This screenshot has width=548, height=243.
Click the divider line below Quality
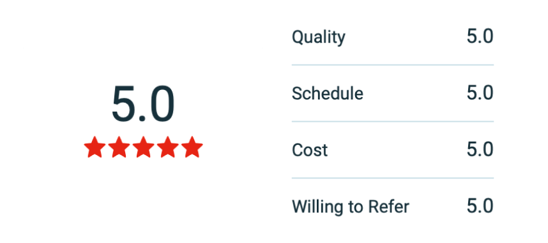[x=393, y=65]
